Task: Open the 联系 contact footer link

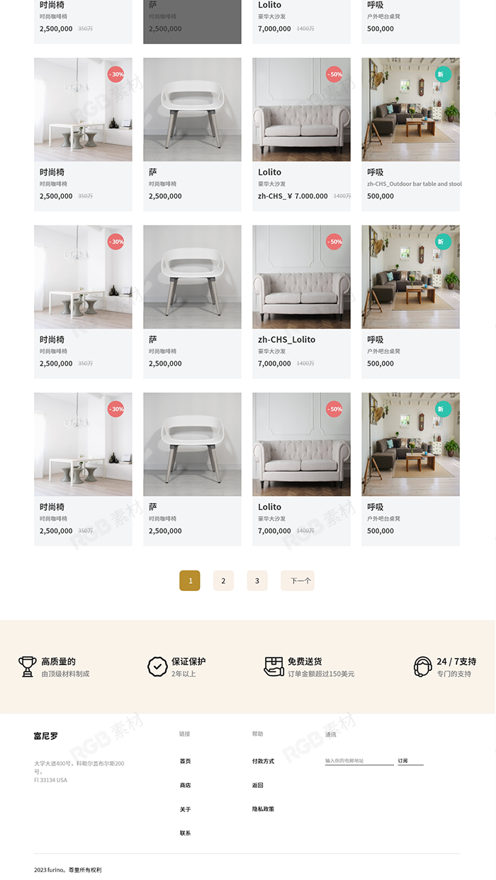Action: (x=185, y=833)
